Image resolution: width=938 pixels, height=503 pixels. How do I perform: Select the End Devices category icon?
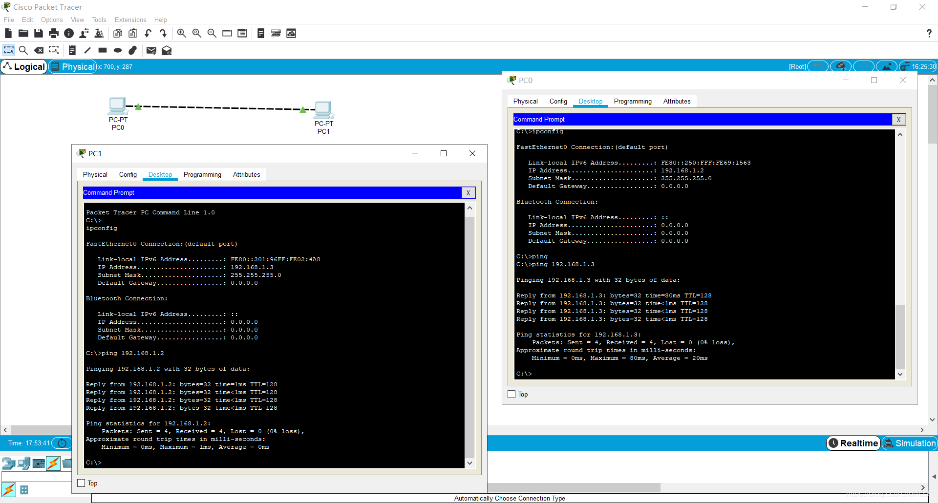click(23, 463)
